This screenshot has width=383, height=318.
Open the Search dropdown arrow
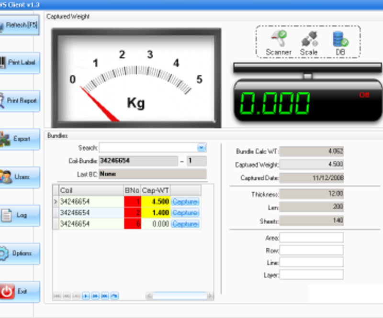pyautogui.click(x=202, y=148)
